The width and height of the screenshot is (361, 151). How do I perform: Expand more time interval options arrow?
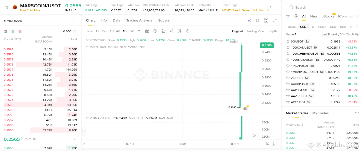tap(139, 31)
